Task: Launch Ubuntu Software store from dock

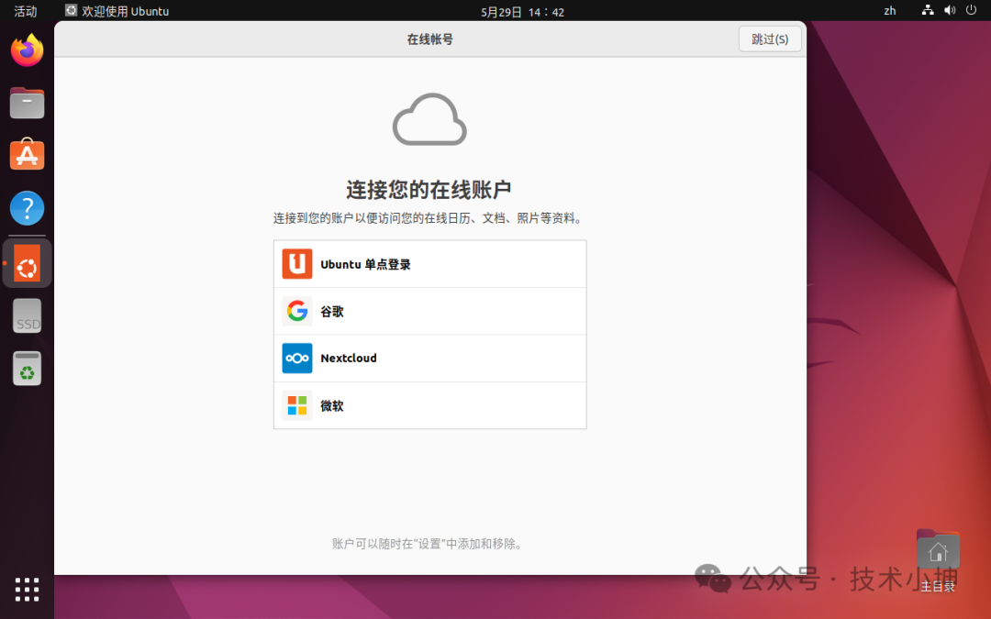Action: [x=27, y=155]
